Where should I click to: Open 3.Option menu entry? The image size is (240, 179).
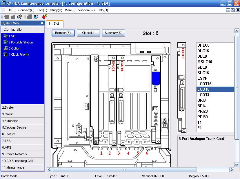[12, 48]
